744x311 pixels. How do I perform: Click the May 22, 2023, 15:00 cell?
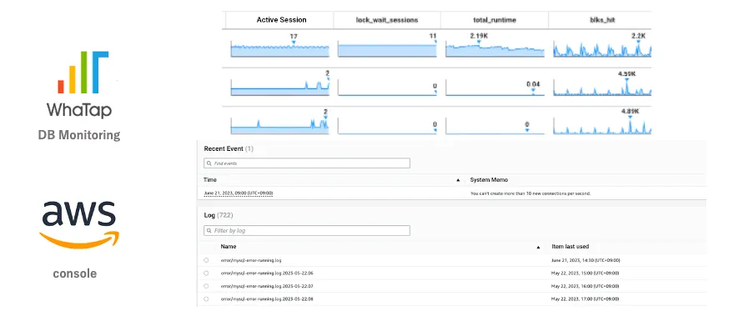(x=585, y=273)
